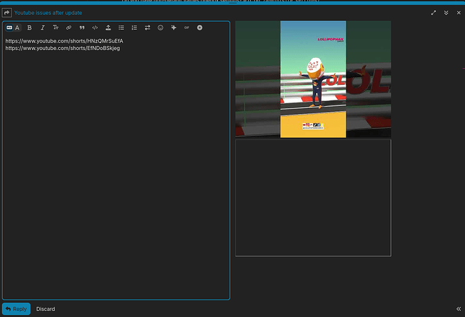The image size is (465, 317).
Task: Click the EfNDoBSkjeg shorts URL line
Action: pyautogui.click(x=63, y=48)
